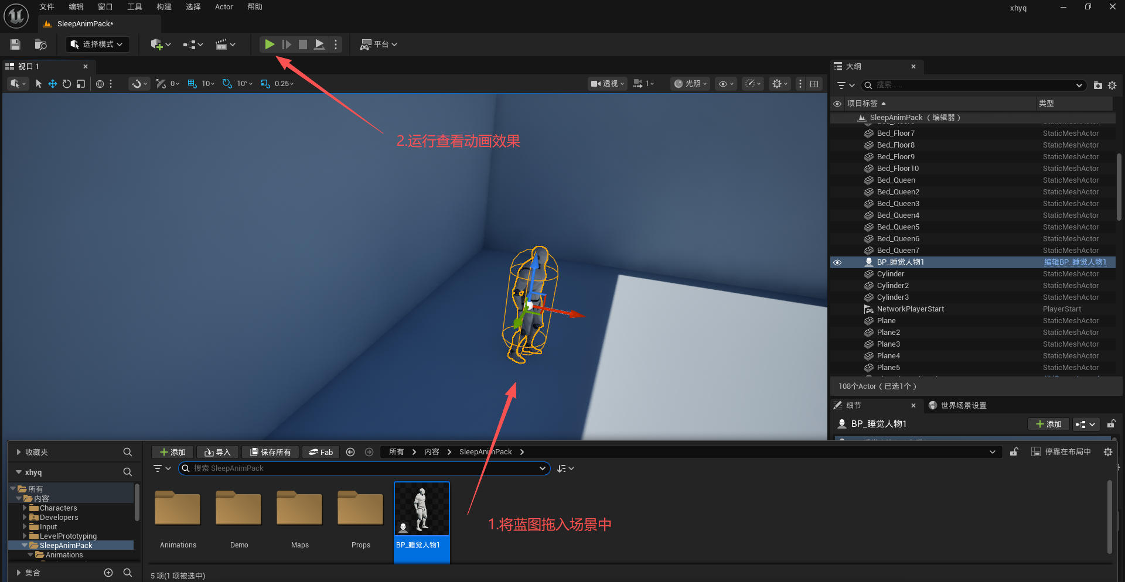This screenshot has height=582, width=1125.
Task: Save the current level with the disk icon
Action: point(15,44)
